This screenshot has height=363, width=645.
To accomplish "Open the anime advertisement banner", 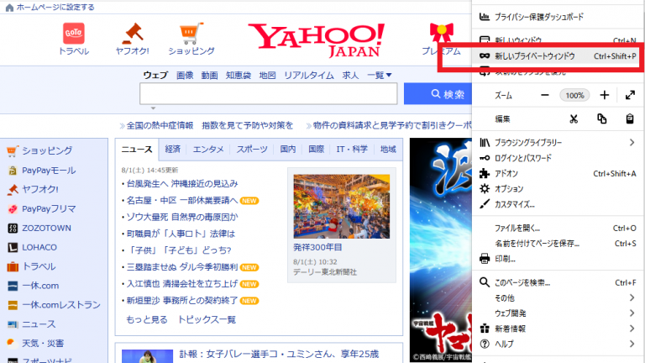I will (x=441, y=250).
